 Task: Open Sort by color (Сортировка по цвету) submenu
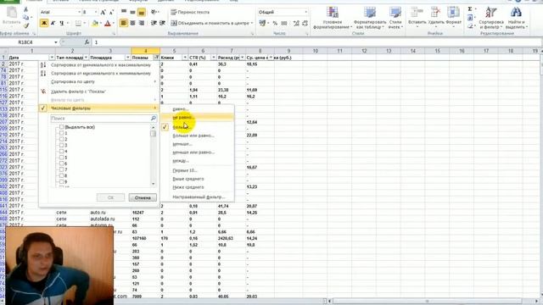pyautogui.click(x=98, y=82)
